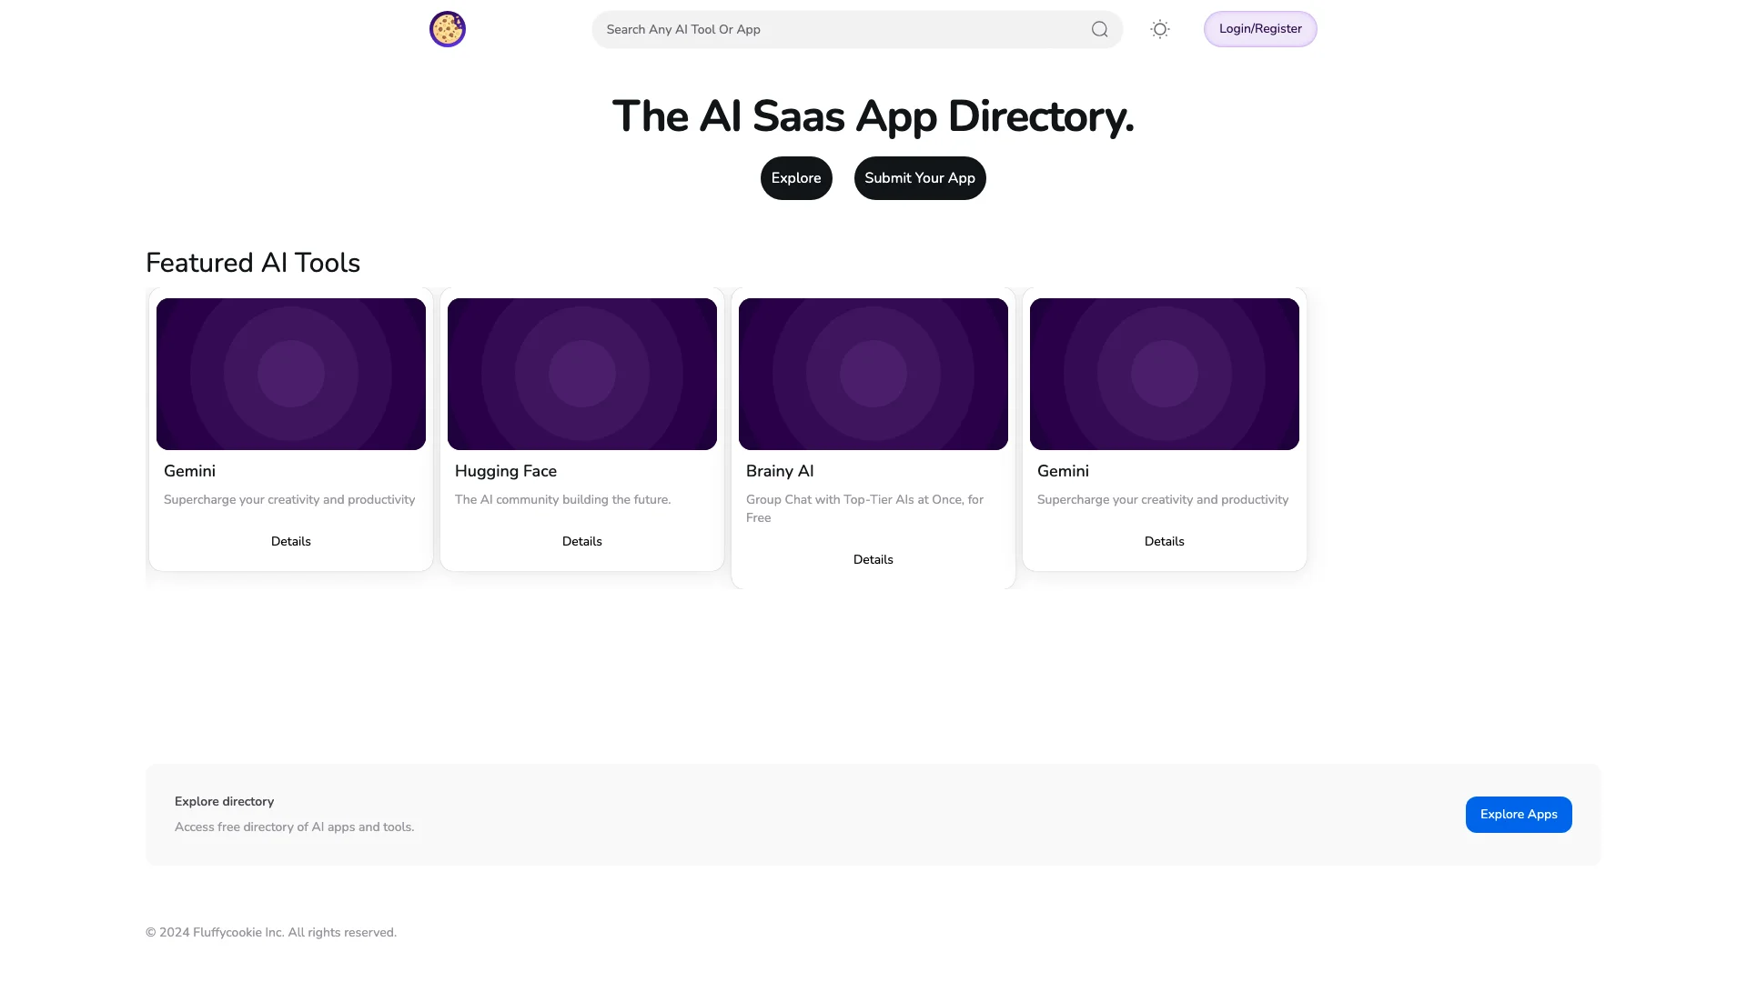The width and height of the screenshot is (1747, 982).
Task: Click 'Group Chat with Top-Tier AIs' description
Action: pyautogui.click(x=864, y=508)
